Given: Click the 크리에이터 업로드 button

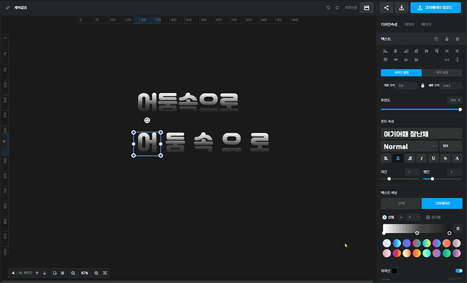Looking at the screenshot, I should [435, 8].
